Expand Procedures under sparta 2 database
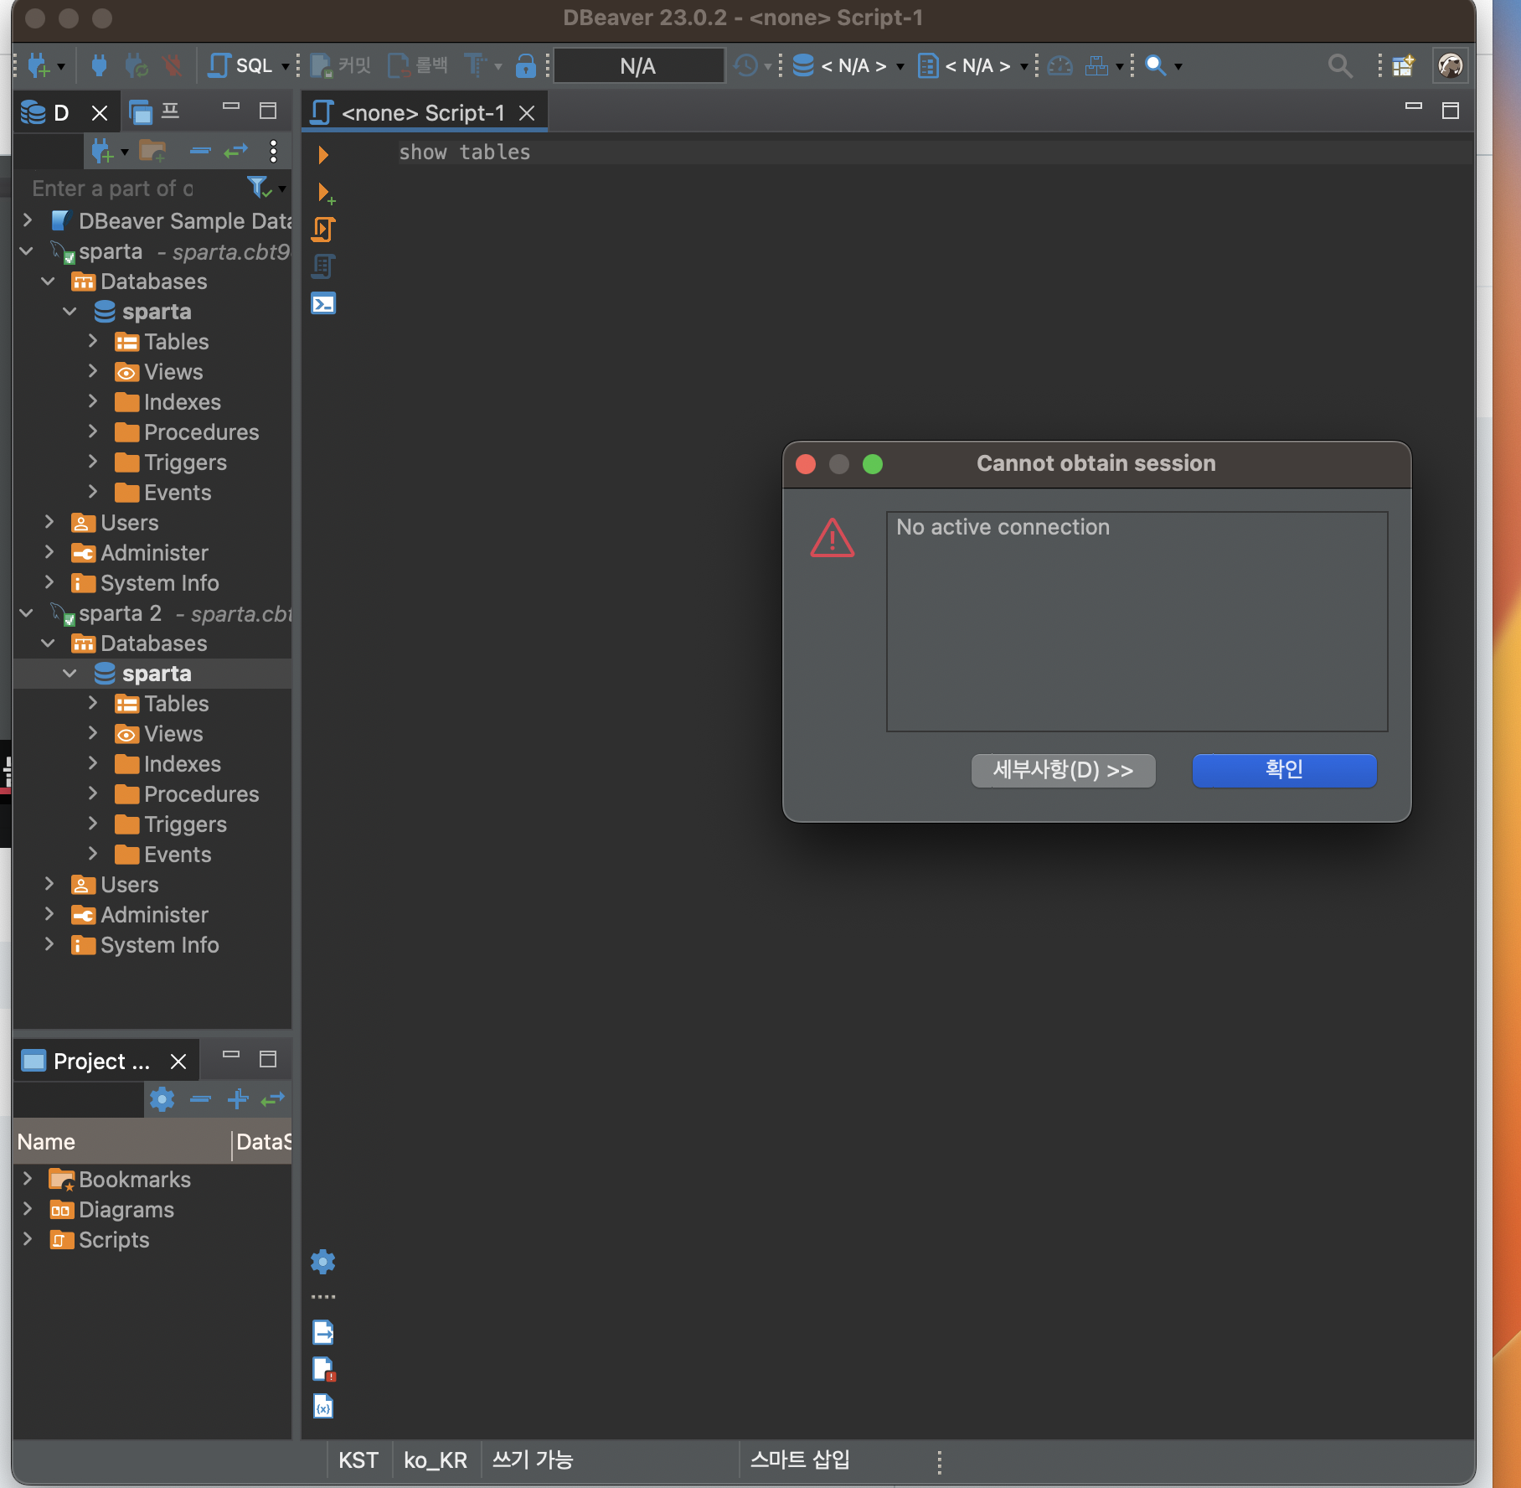This screenshot has height=1488, width=1521. [x=92, y=793]
